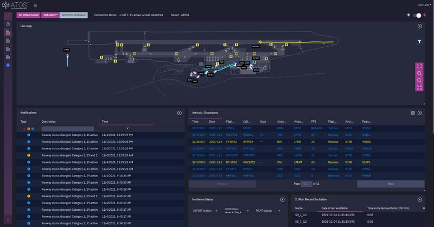
Task: Open the hamburger menu beside the ATOS logo
Action: point(35,5)
